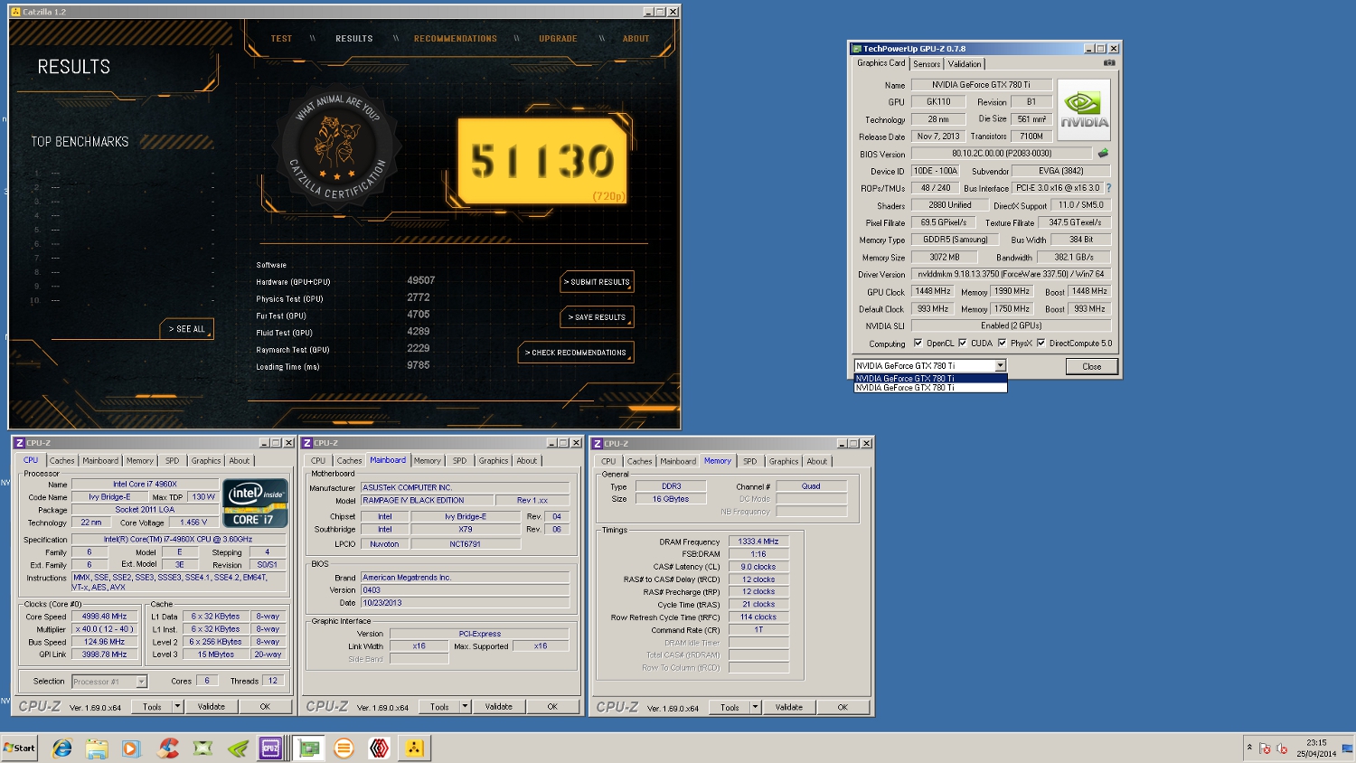
Task: Toggle the DirectCompute 5.0 checkbox
Action: click(x=1041, y=343)
